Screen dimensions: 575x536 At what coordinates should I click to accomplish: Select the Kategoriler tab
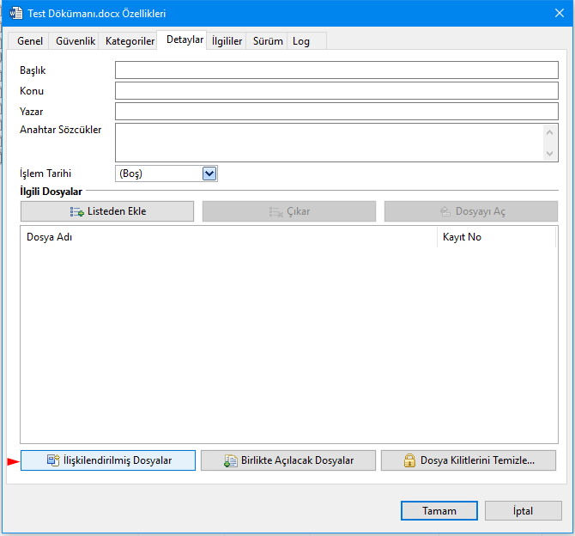(130, 41)
